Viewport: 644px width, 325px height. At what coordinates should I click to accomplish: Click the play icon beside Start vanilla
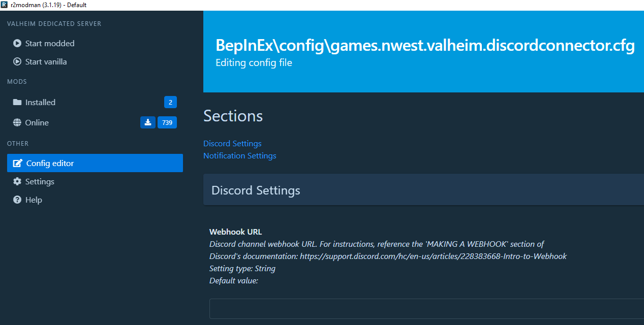17,62
